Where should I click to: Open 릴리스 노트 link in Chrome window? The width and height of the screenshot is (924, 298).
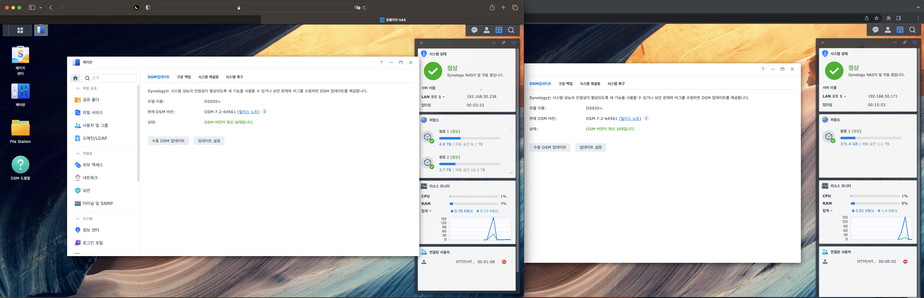click(x=630, y=118)
